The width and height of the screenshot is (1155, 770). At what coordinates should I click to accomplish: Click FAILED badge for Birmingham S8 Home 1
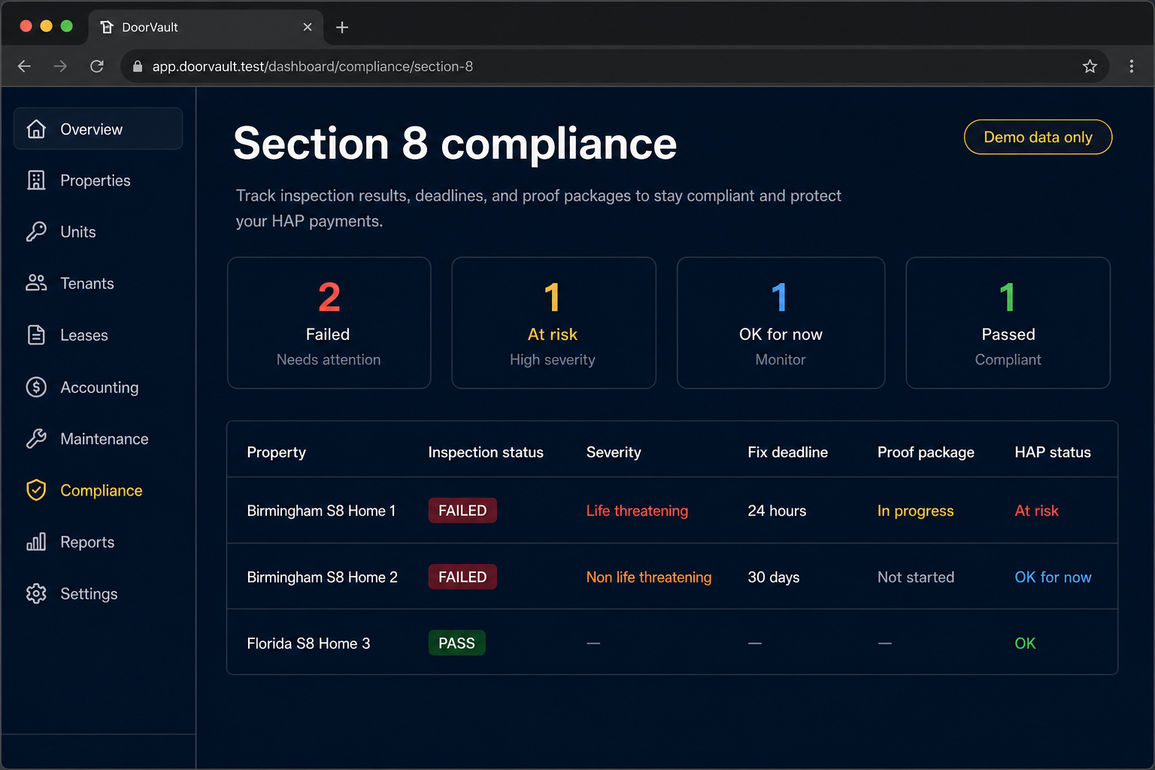click(x=462, y=511)
